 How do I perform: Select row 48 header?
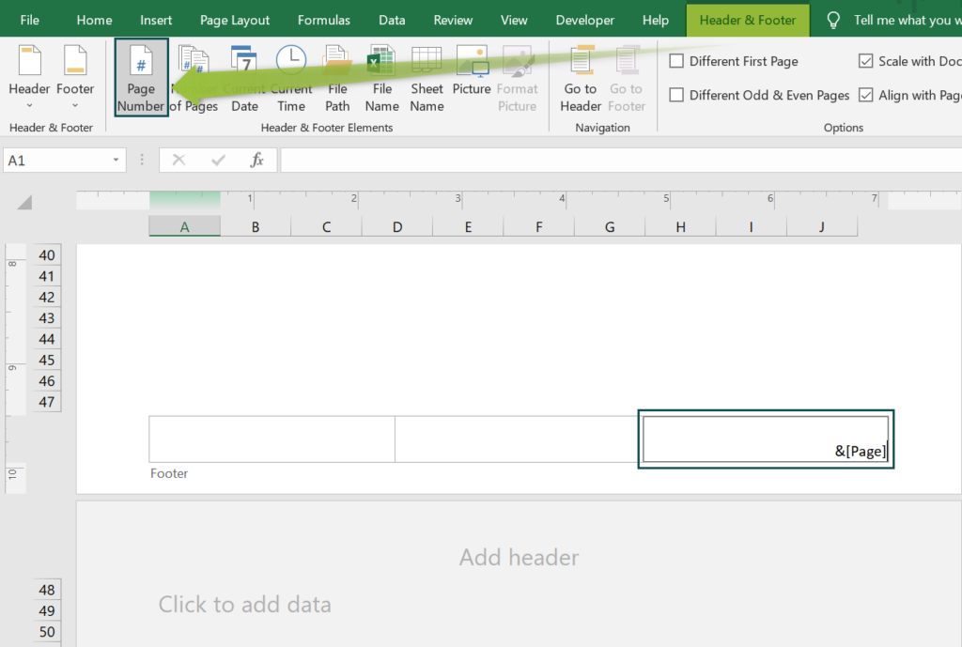click(47, 590)
